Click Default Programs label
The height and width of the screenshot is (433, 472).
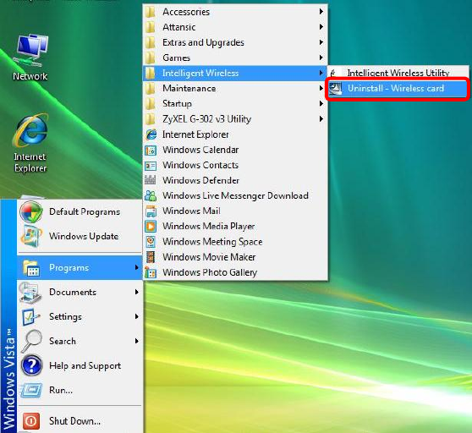pos(85,211)
